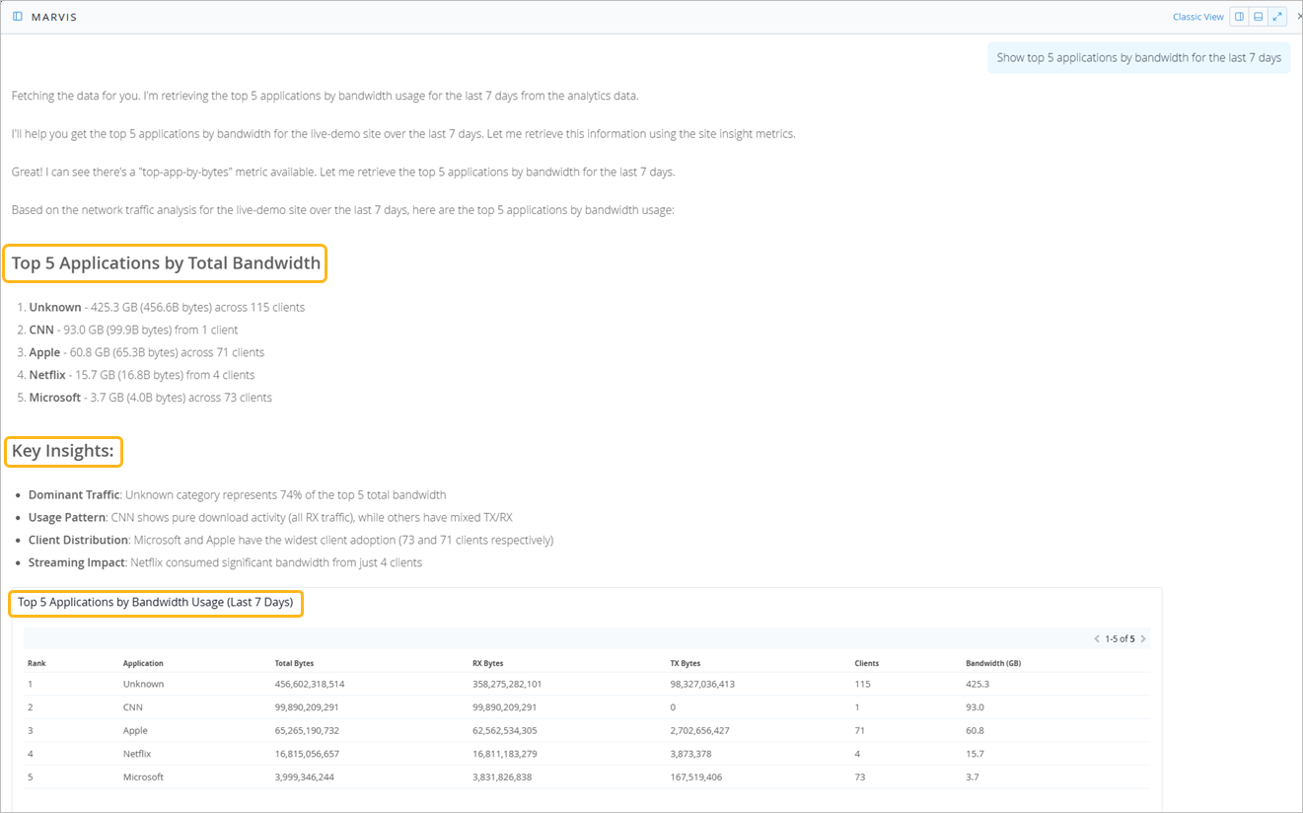
Task: Click list item 2 "CNN - 93.0 GB"
Action: coord(133,330)
